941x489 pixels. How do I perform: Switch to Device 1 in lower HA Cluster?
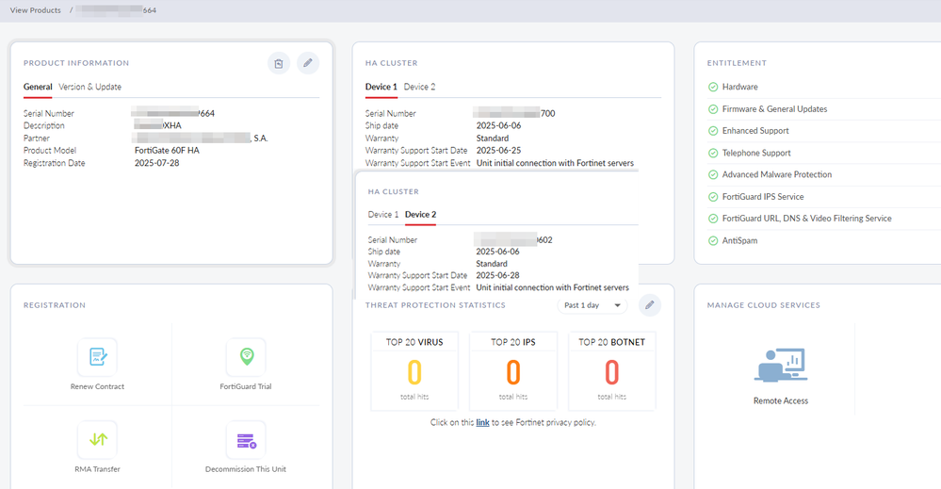point(382,215)
